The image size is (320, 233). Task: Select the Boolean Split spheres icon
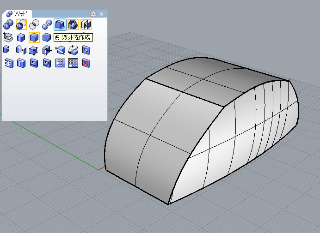[47, 24]
